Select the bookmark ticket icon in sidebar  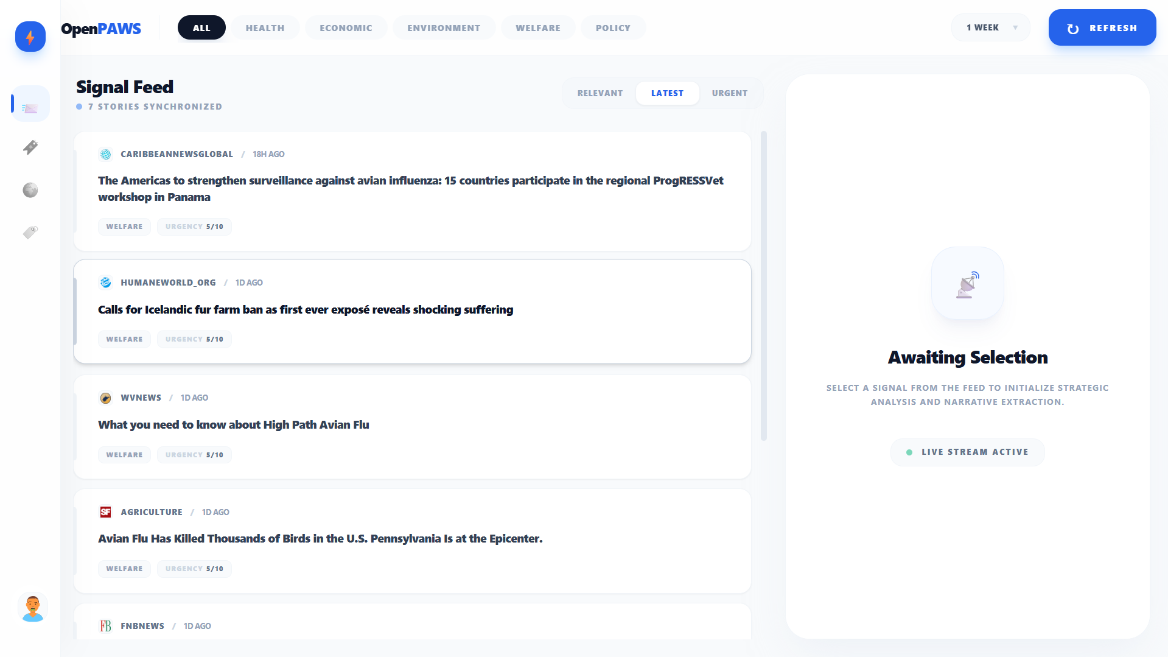coord(30,147)
